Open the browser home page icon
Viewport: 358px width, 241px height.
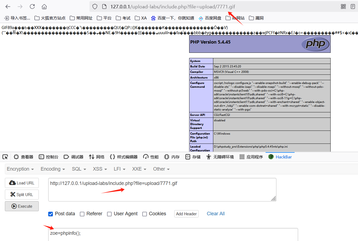[x=44, y=6]
